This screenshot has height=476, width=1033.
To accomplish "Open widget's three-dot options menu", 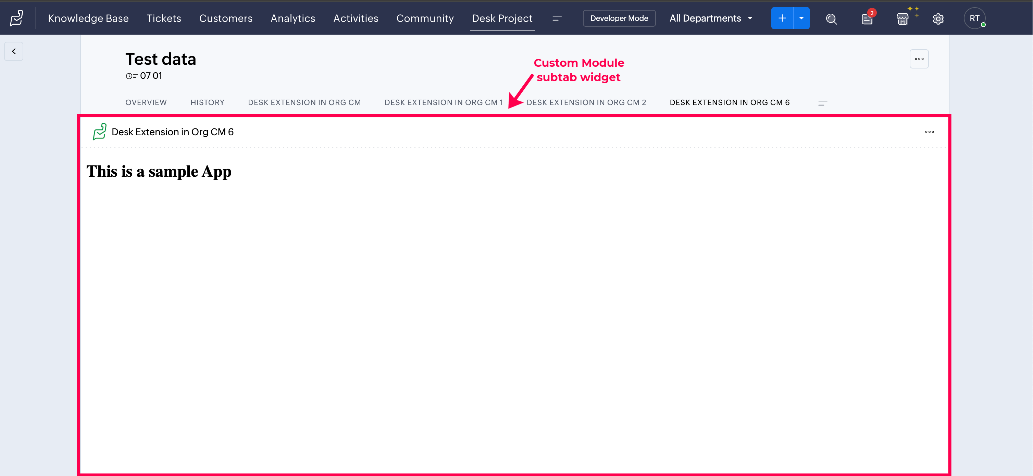I will tap(929, 132).
